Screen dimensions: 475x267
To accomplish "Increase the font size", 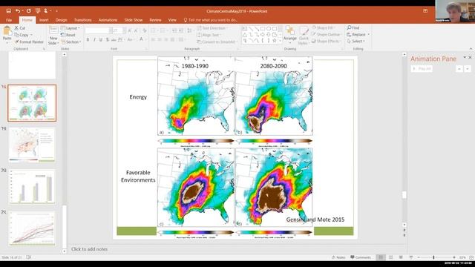I will pyautogui.click(x=130, y=30).
